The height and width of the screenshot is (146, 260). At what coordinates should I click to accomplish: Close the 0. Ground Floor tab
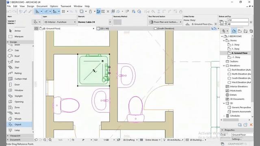[93, 28]
